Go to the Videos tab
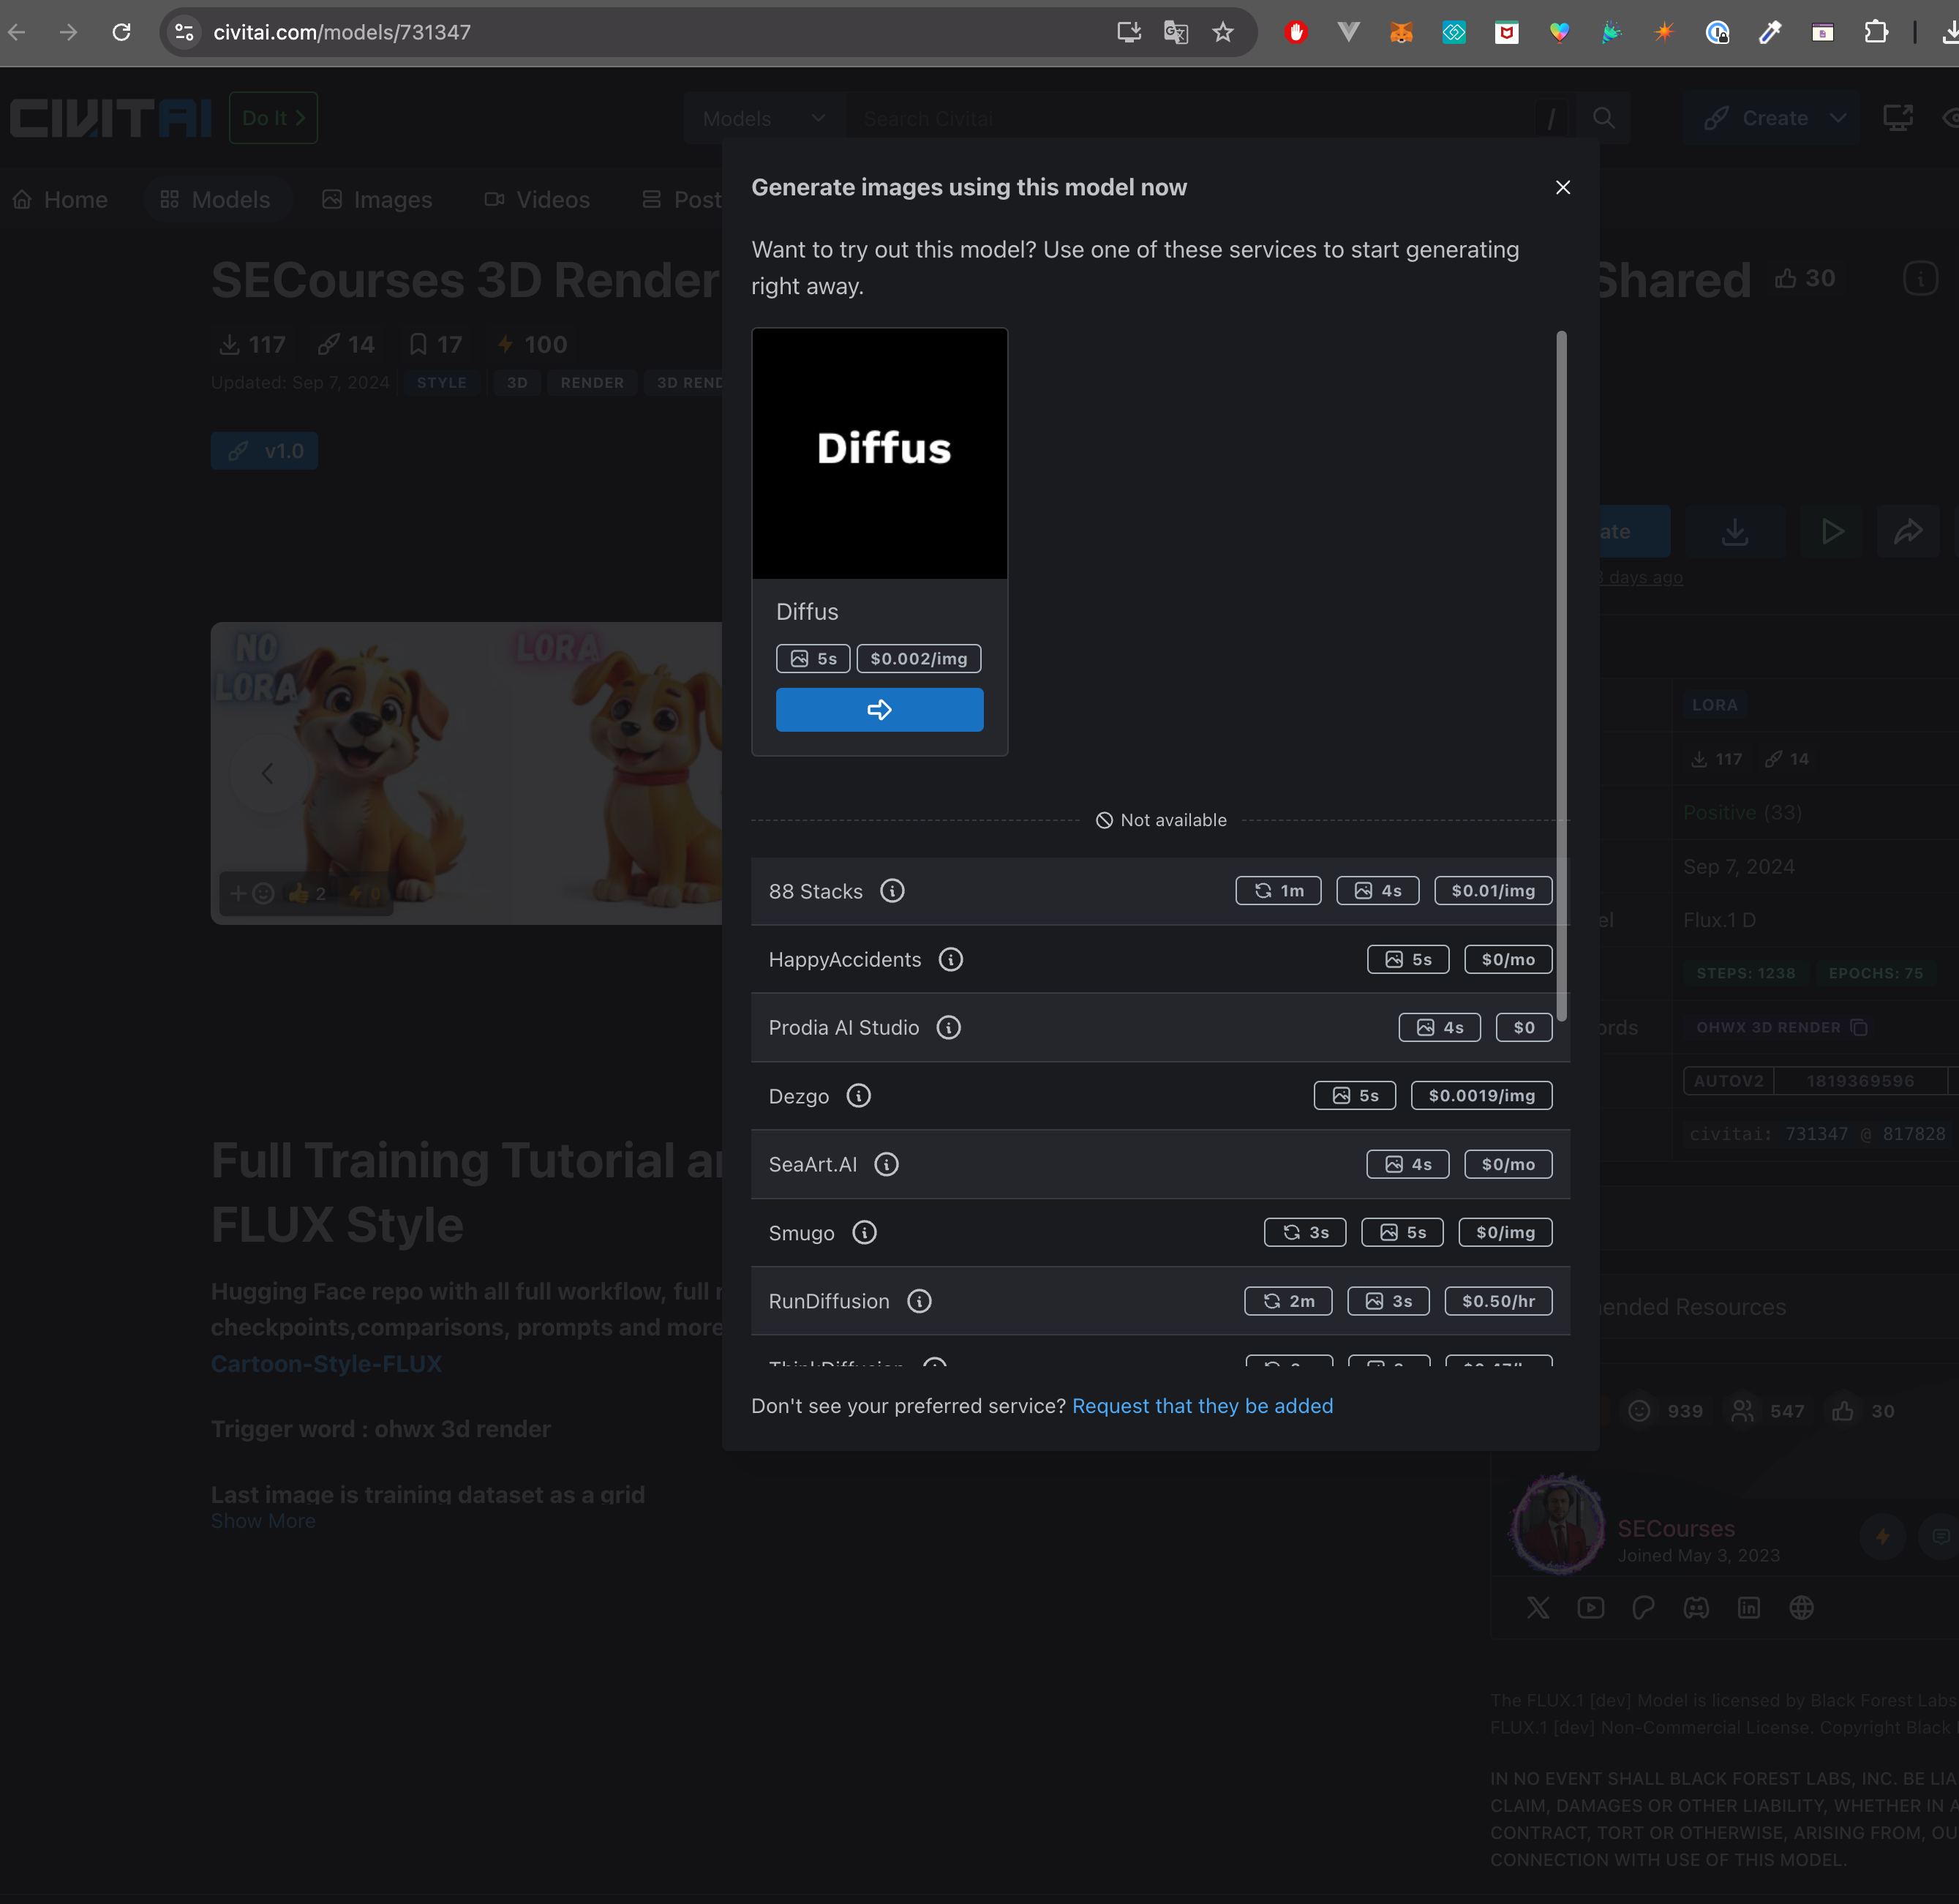The width and height of the screenshot is (1959, 1904). (x=537, y=199)
